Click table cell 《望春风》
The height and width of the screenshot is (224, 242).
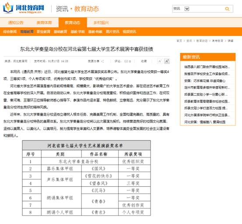point(100,183)
